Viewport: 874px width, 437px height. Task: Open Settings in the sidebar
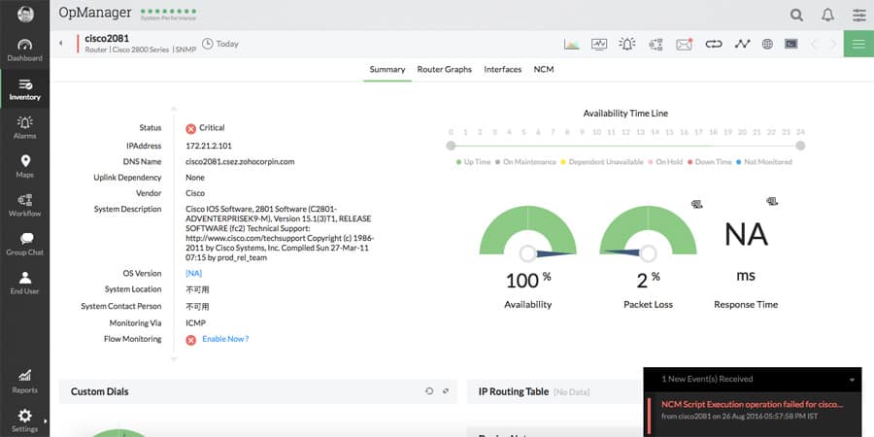24,420
